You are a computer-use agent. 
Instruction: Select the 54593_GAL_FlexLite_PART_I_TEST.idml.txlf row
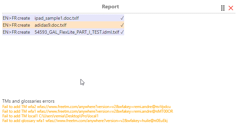63,32
